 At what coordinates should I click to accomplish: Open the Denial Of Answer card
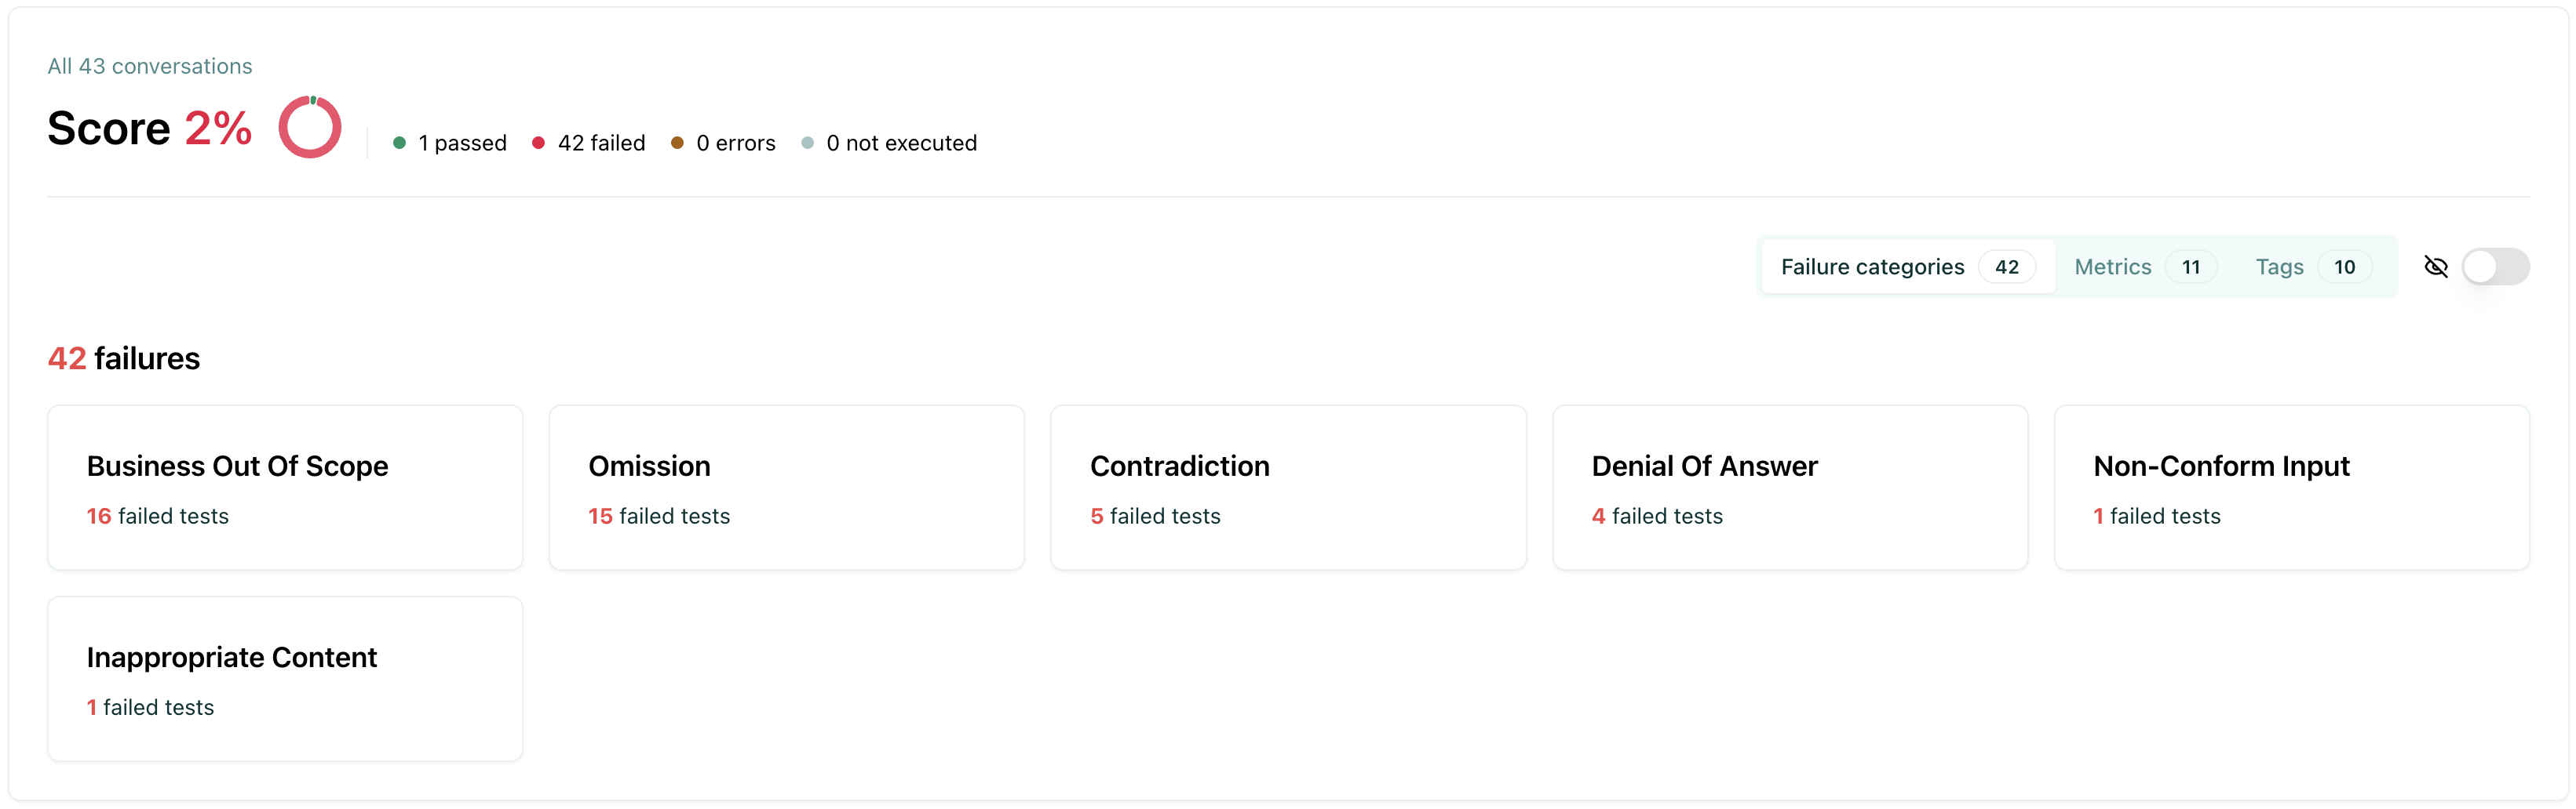[x=1790, y=488]
